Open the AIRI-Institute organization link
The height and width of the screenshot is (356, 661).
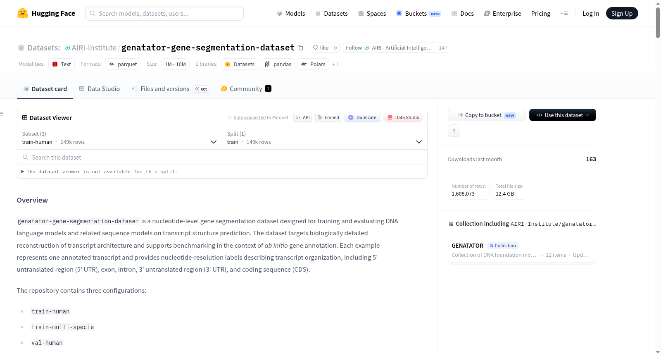[94, 48]
